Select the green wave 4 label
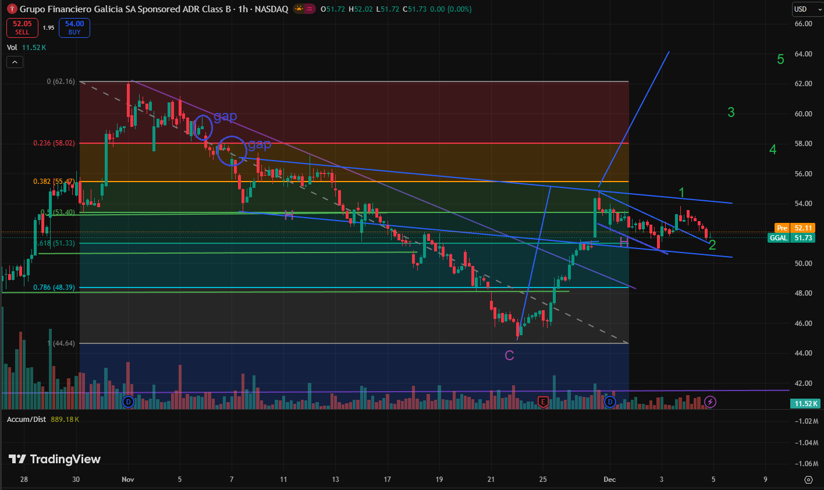The height and width of the screenshot is (490, 824). (x=773, y=150)
